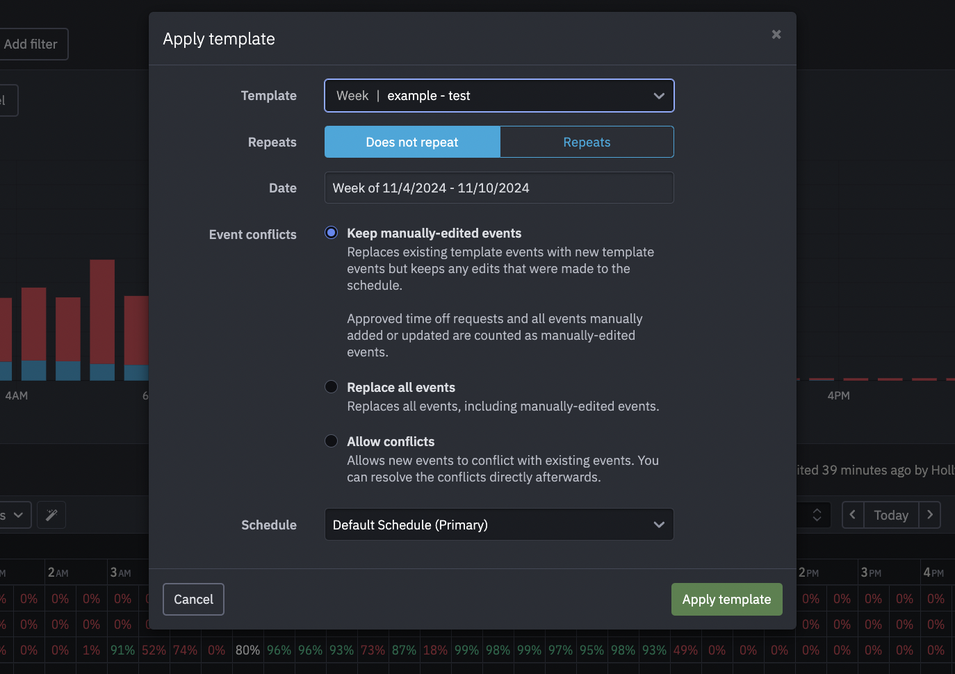The width and height of the screenshot is (955, 674).
Task: Close the Apply template dialog
Action: coord(776,35)
